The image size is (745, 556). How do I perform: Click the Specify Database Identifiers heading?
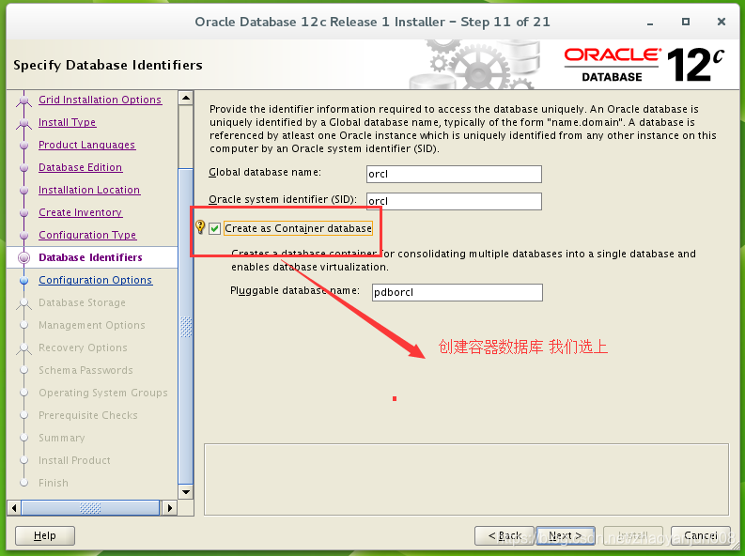point(108,65)
